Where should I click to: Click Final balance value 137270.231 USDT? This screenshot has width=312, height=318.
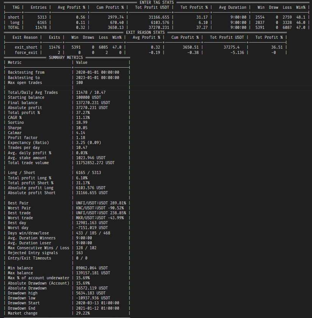coord(93,103)
